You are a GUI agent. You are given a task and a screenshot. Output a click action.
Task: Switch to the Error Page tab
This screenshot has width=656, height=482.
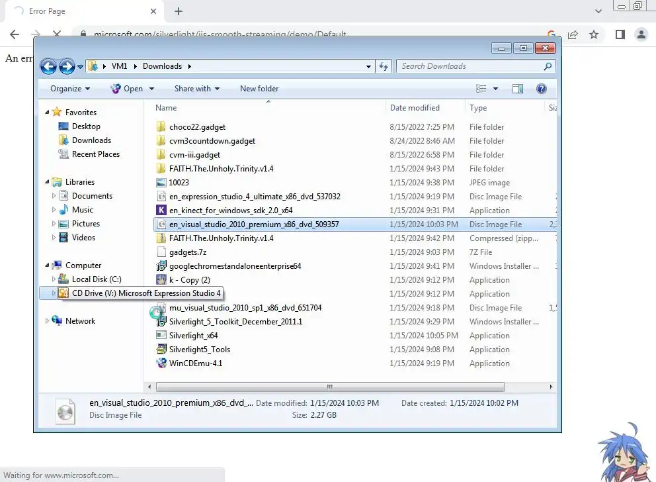coord(84,11)
